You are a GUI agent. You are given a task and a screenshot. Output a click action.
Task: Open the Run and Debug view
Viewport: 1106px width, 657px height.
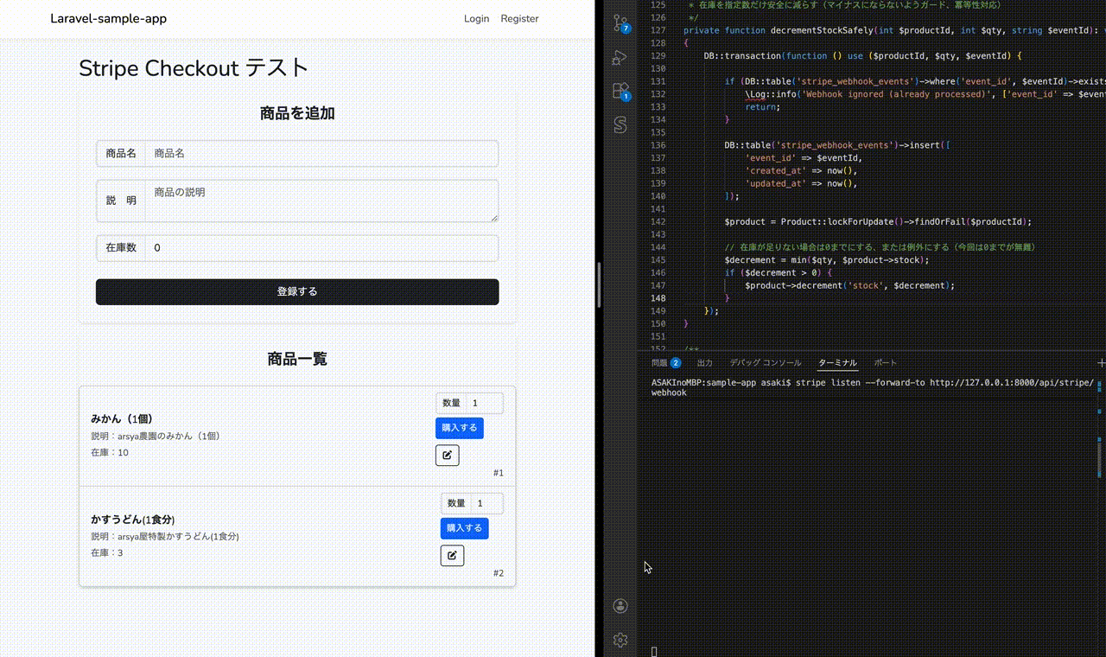[620, 57]
